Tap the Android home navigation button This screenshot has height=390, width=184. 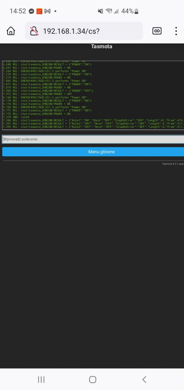coord(93,379)
